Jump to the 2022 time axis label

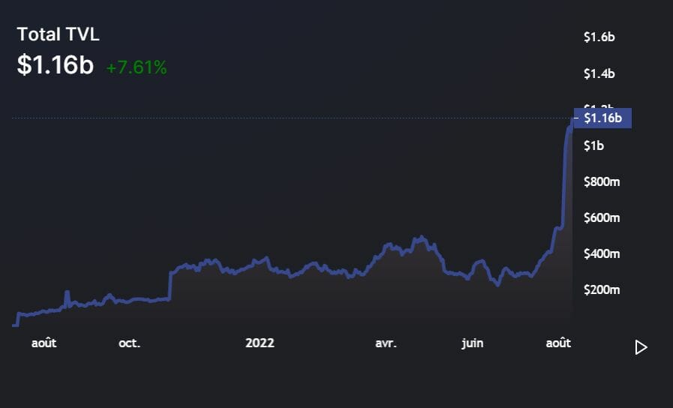260,343
